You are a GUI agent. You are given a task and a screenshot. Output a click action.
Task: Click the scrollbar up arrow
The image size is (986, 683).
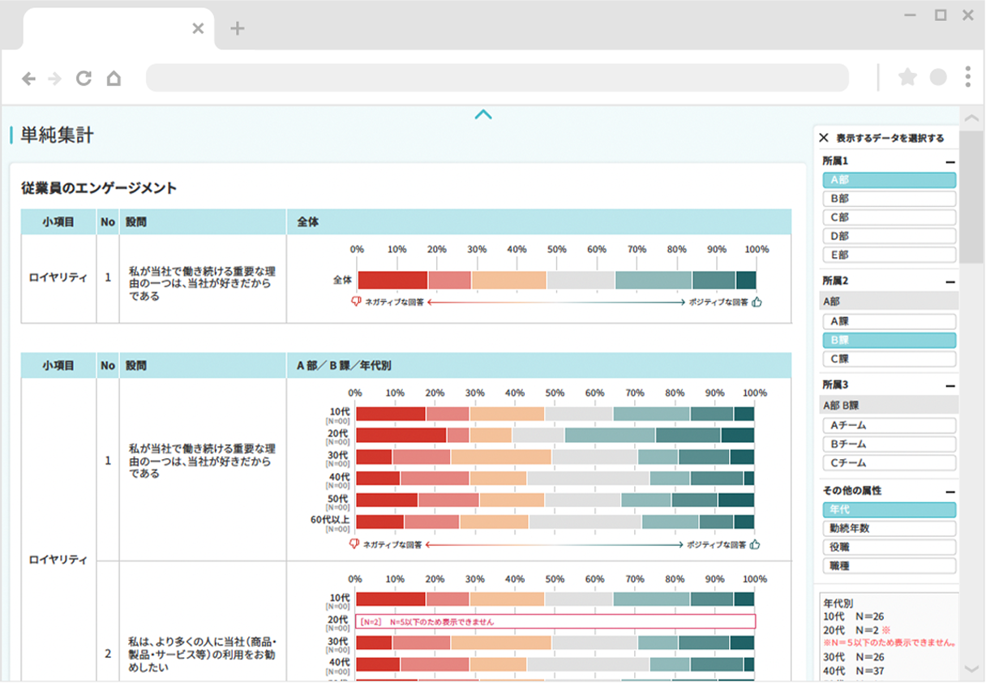tap(972, 118)
